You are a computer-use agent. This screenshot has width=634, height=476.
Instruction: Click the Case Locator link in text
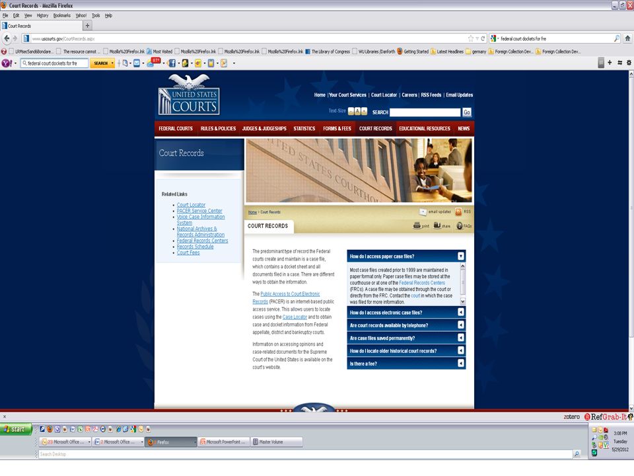tap(295, 317)
